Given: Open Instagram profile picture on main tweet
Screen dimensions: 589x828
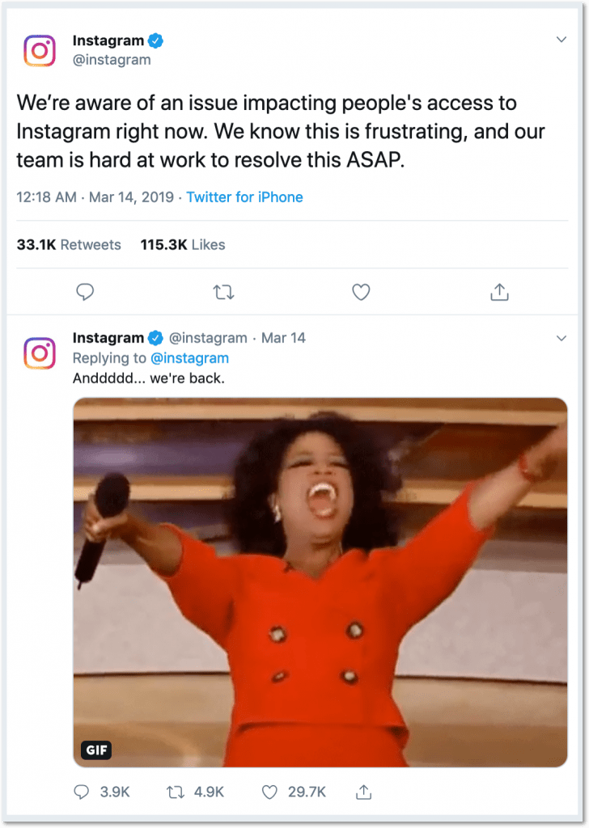Looking at the screenshot, I should [x=40, y=51].
